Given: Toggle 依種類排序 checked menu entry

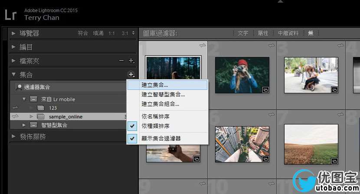Looking at the screenshot, I should (167, 126).
